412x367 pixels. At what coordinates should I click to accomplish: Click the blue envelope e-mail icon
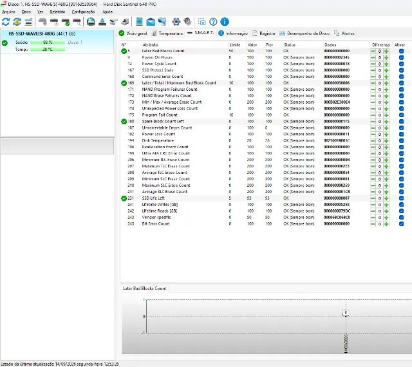tap(151, 22)
